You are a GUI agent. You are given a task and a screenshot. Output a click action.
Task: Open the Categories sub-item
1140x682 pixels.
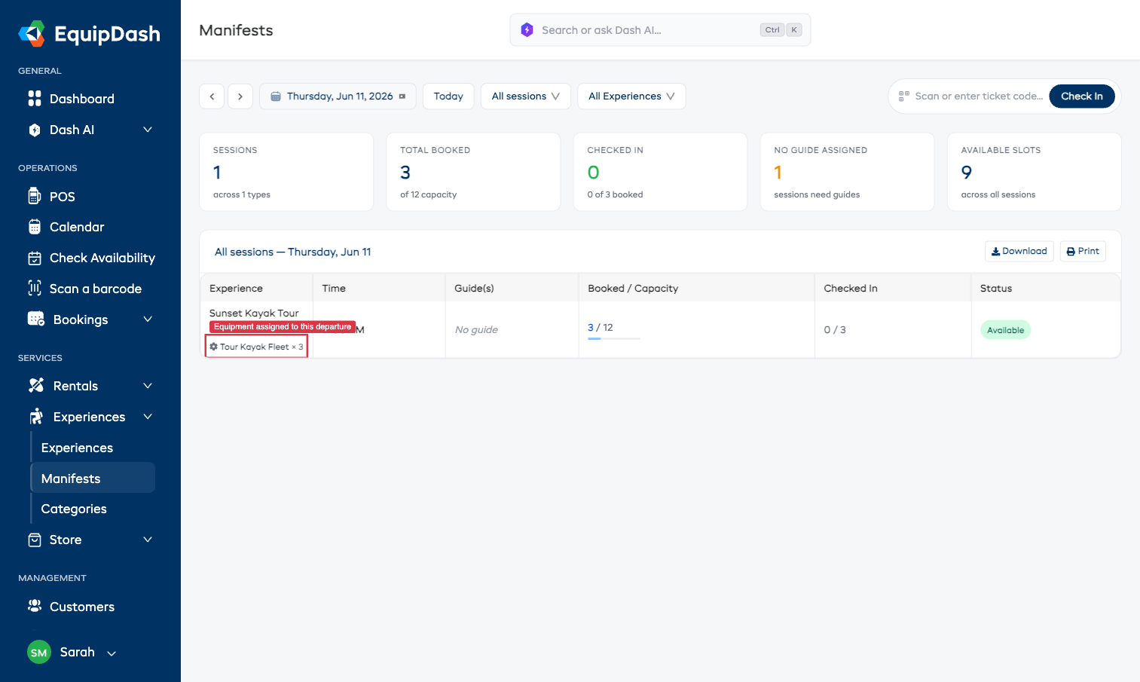(74, 509)
